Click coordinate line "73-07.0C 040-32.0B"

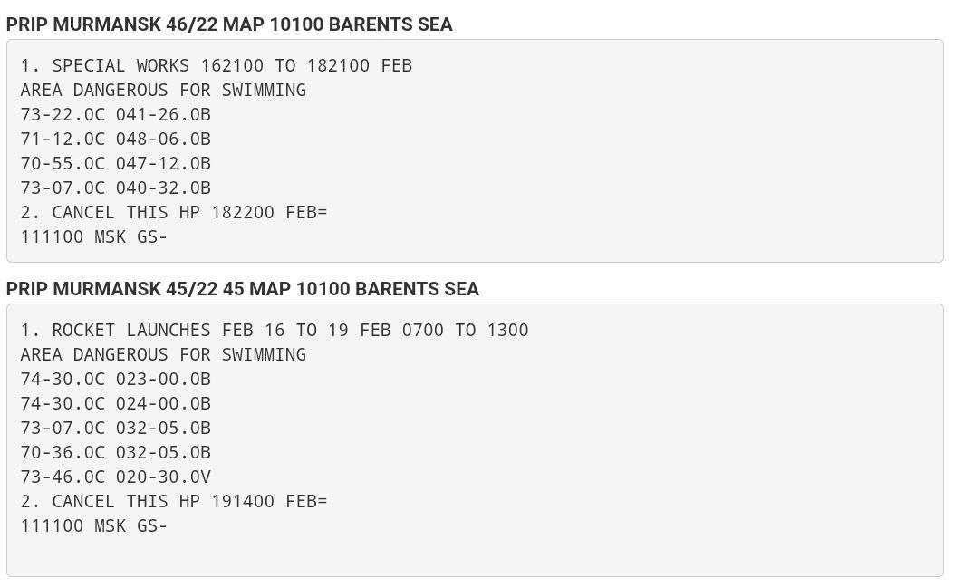[x=115, y=188]
